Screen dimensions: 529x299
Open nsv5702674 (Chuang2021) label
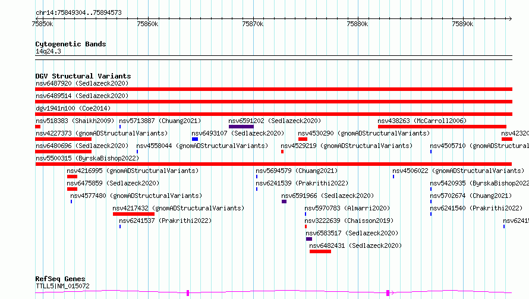click(x=471, y=196)
